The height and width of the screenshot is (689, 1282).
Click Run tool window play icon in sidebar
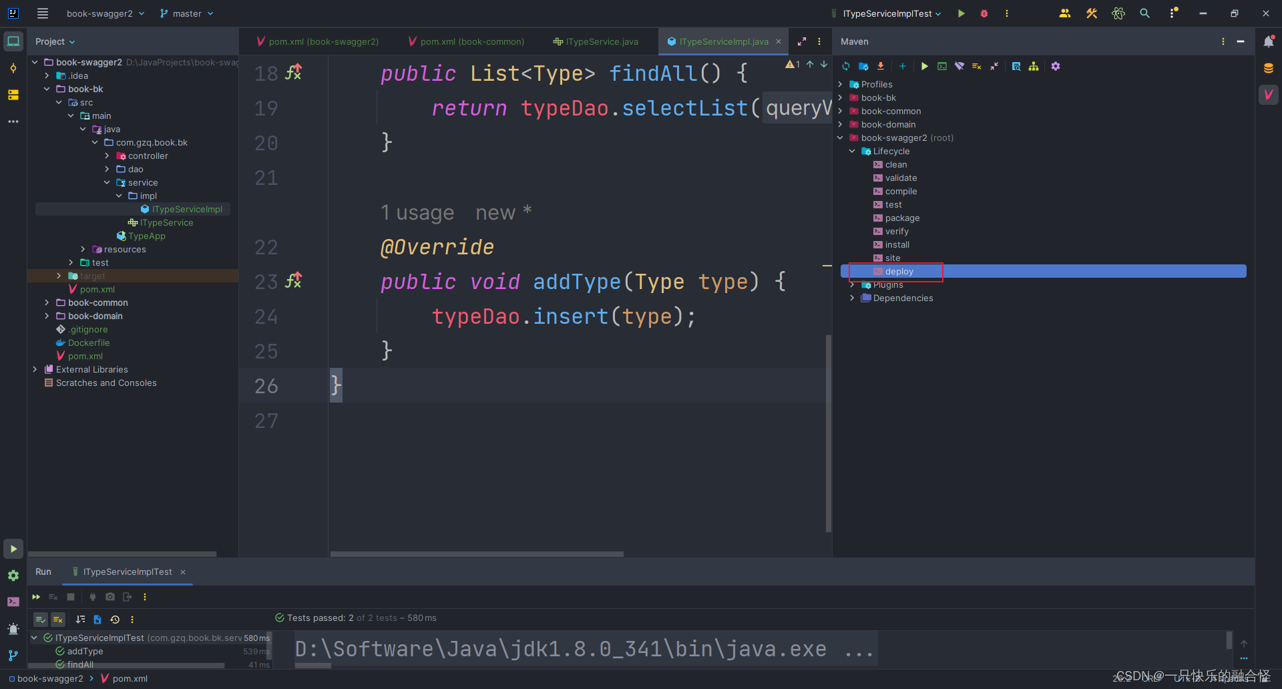pos(13,549)
